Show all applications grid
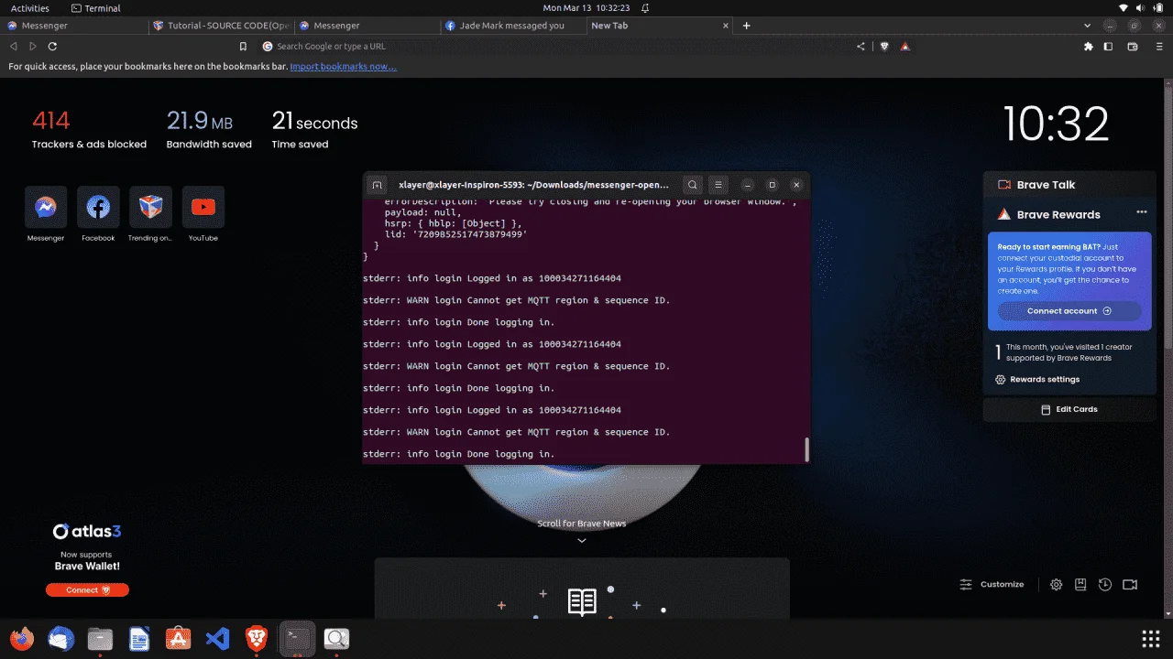 (x=1150, y=638)
